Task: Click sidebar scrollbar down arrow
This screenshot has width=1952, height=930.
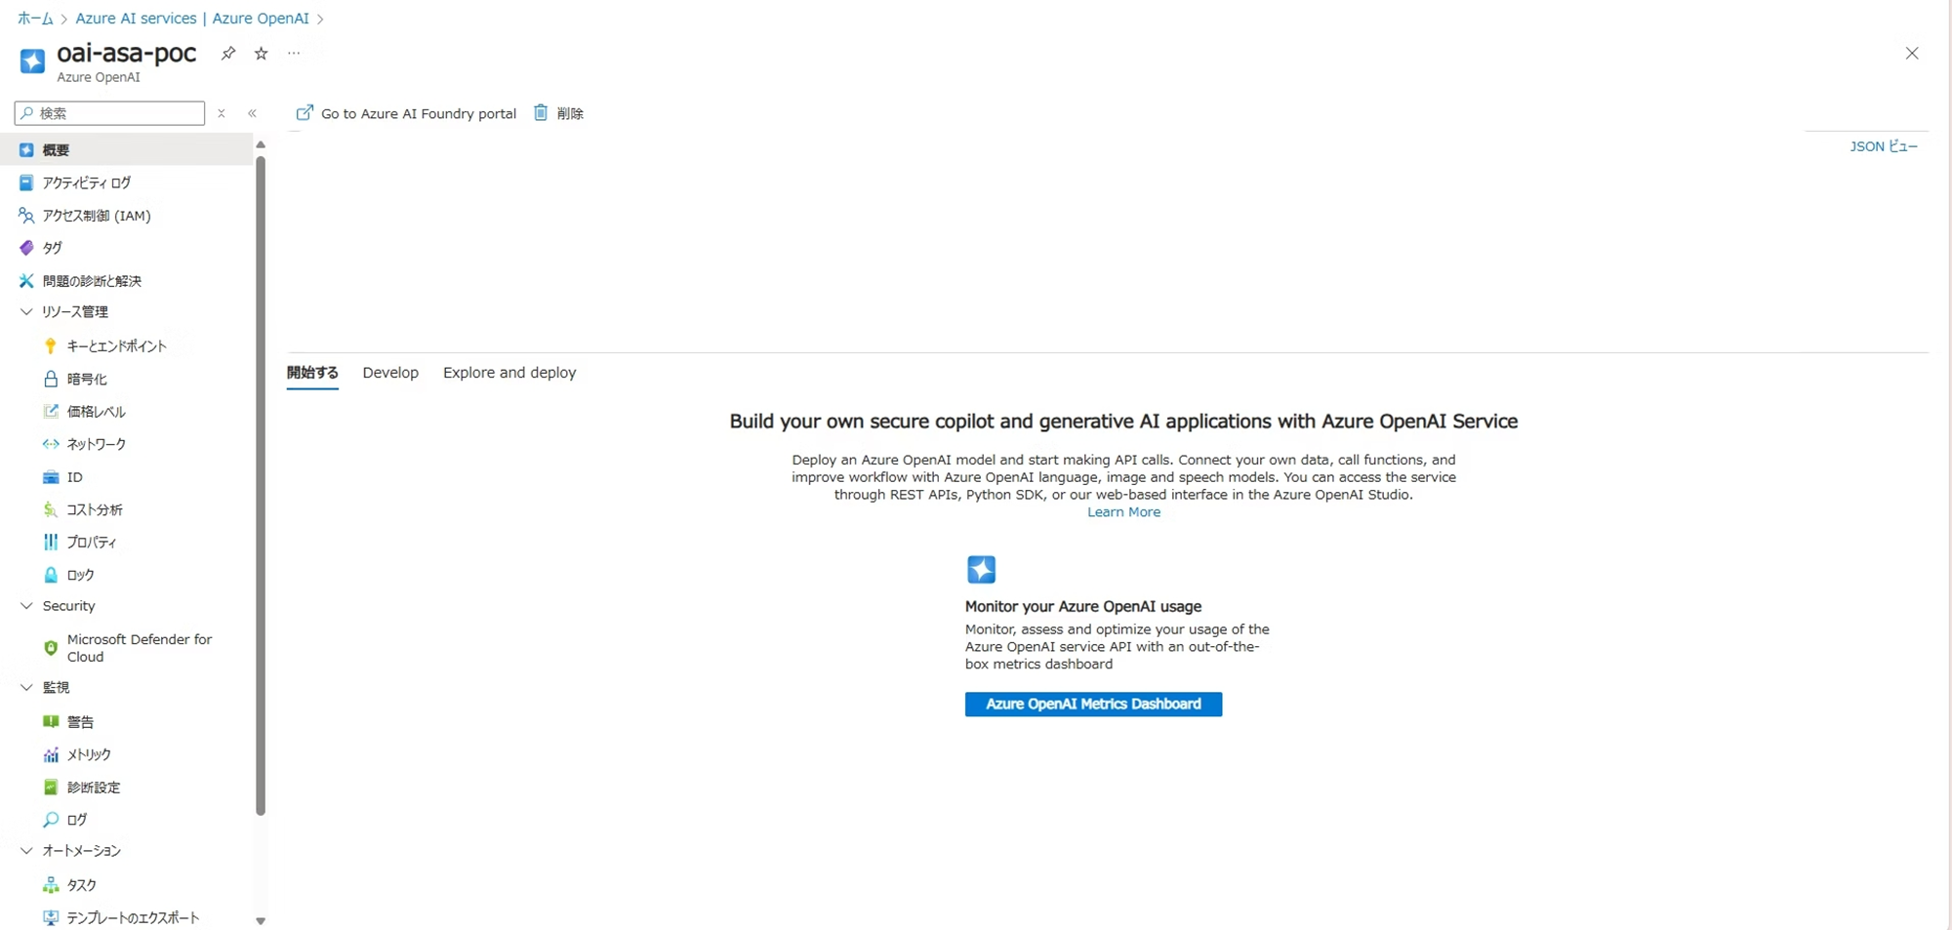Action: point(261,920)
